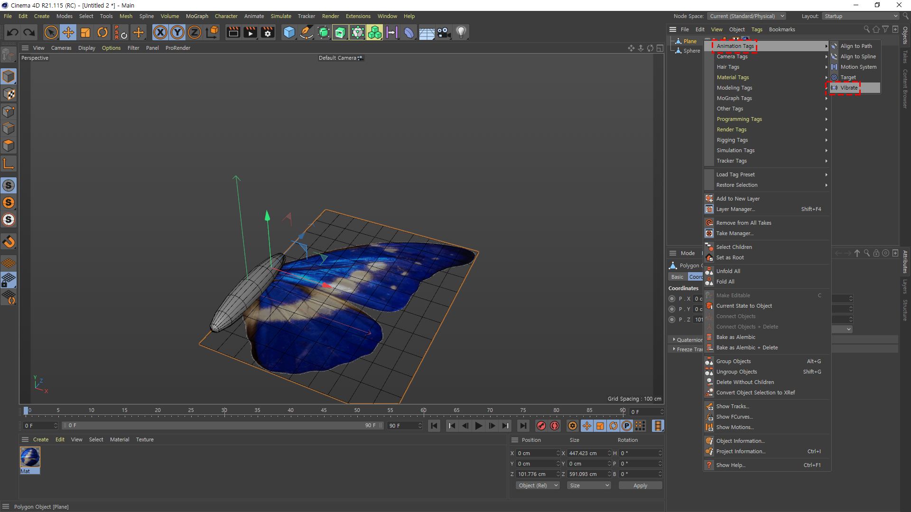Image resolution: width=911 pixels, height=512 pixels.
Task: Open Edit Render Settings icon
Action: click(x=268, y=33)
